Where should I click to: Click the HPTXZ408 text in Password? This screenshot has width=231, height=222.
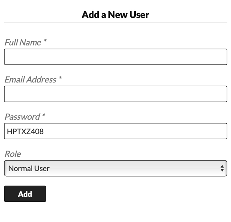click(x=25, y=131)
